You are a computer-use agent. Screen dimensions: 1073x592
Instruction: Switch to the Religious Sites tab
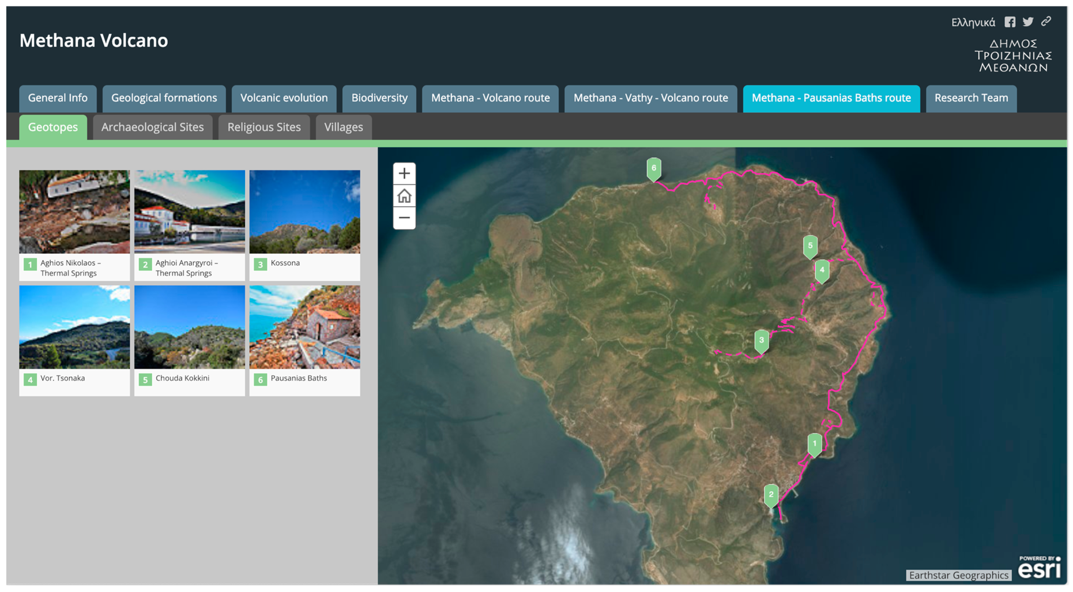[264, 127]
